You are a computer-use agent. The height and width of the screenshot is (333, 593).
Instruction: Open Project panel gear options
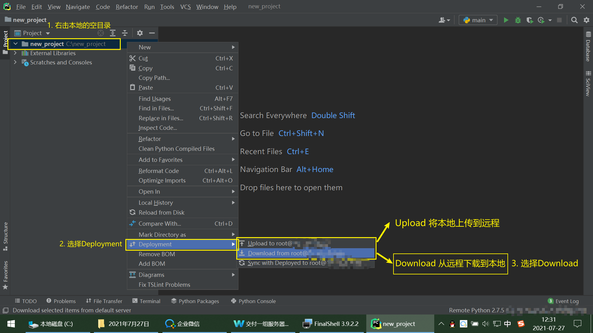pyautogui.click(x=140, y=33)
